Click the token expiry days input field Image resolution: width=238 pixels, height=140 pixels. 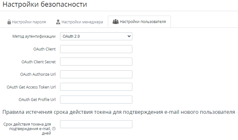[x=96, y=124]
